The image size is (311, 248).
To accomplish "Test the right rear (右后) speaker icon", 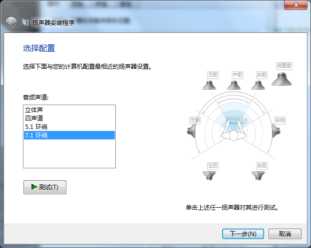I will coord(258,176).
